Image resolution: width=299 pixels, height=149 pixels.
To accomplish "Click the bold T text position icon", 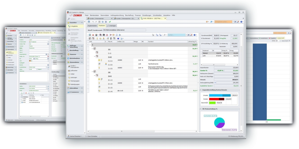I will pyautogui.click(x=111, y=38).
